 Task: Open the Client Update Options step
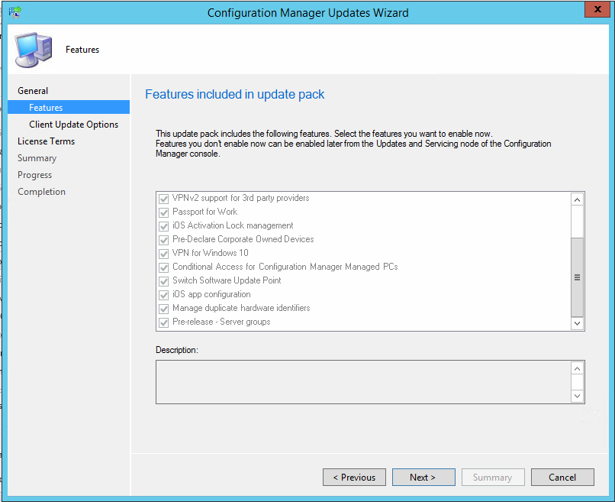73,124
